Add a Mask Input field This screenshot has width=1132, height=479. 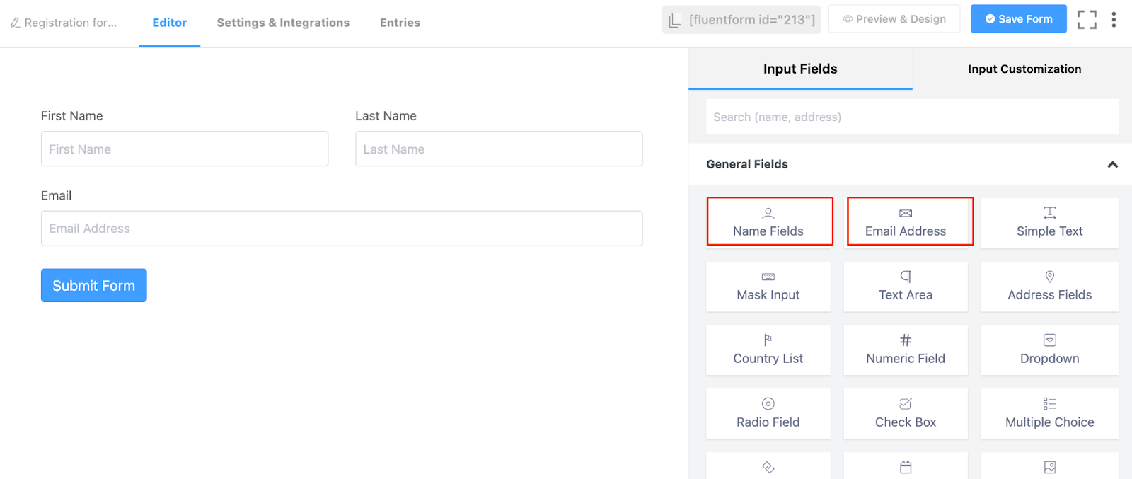768,287
